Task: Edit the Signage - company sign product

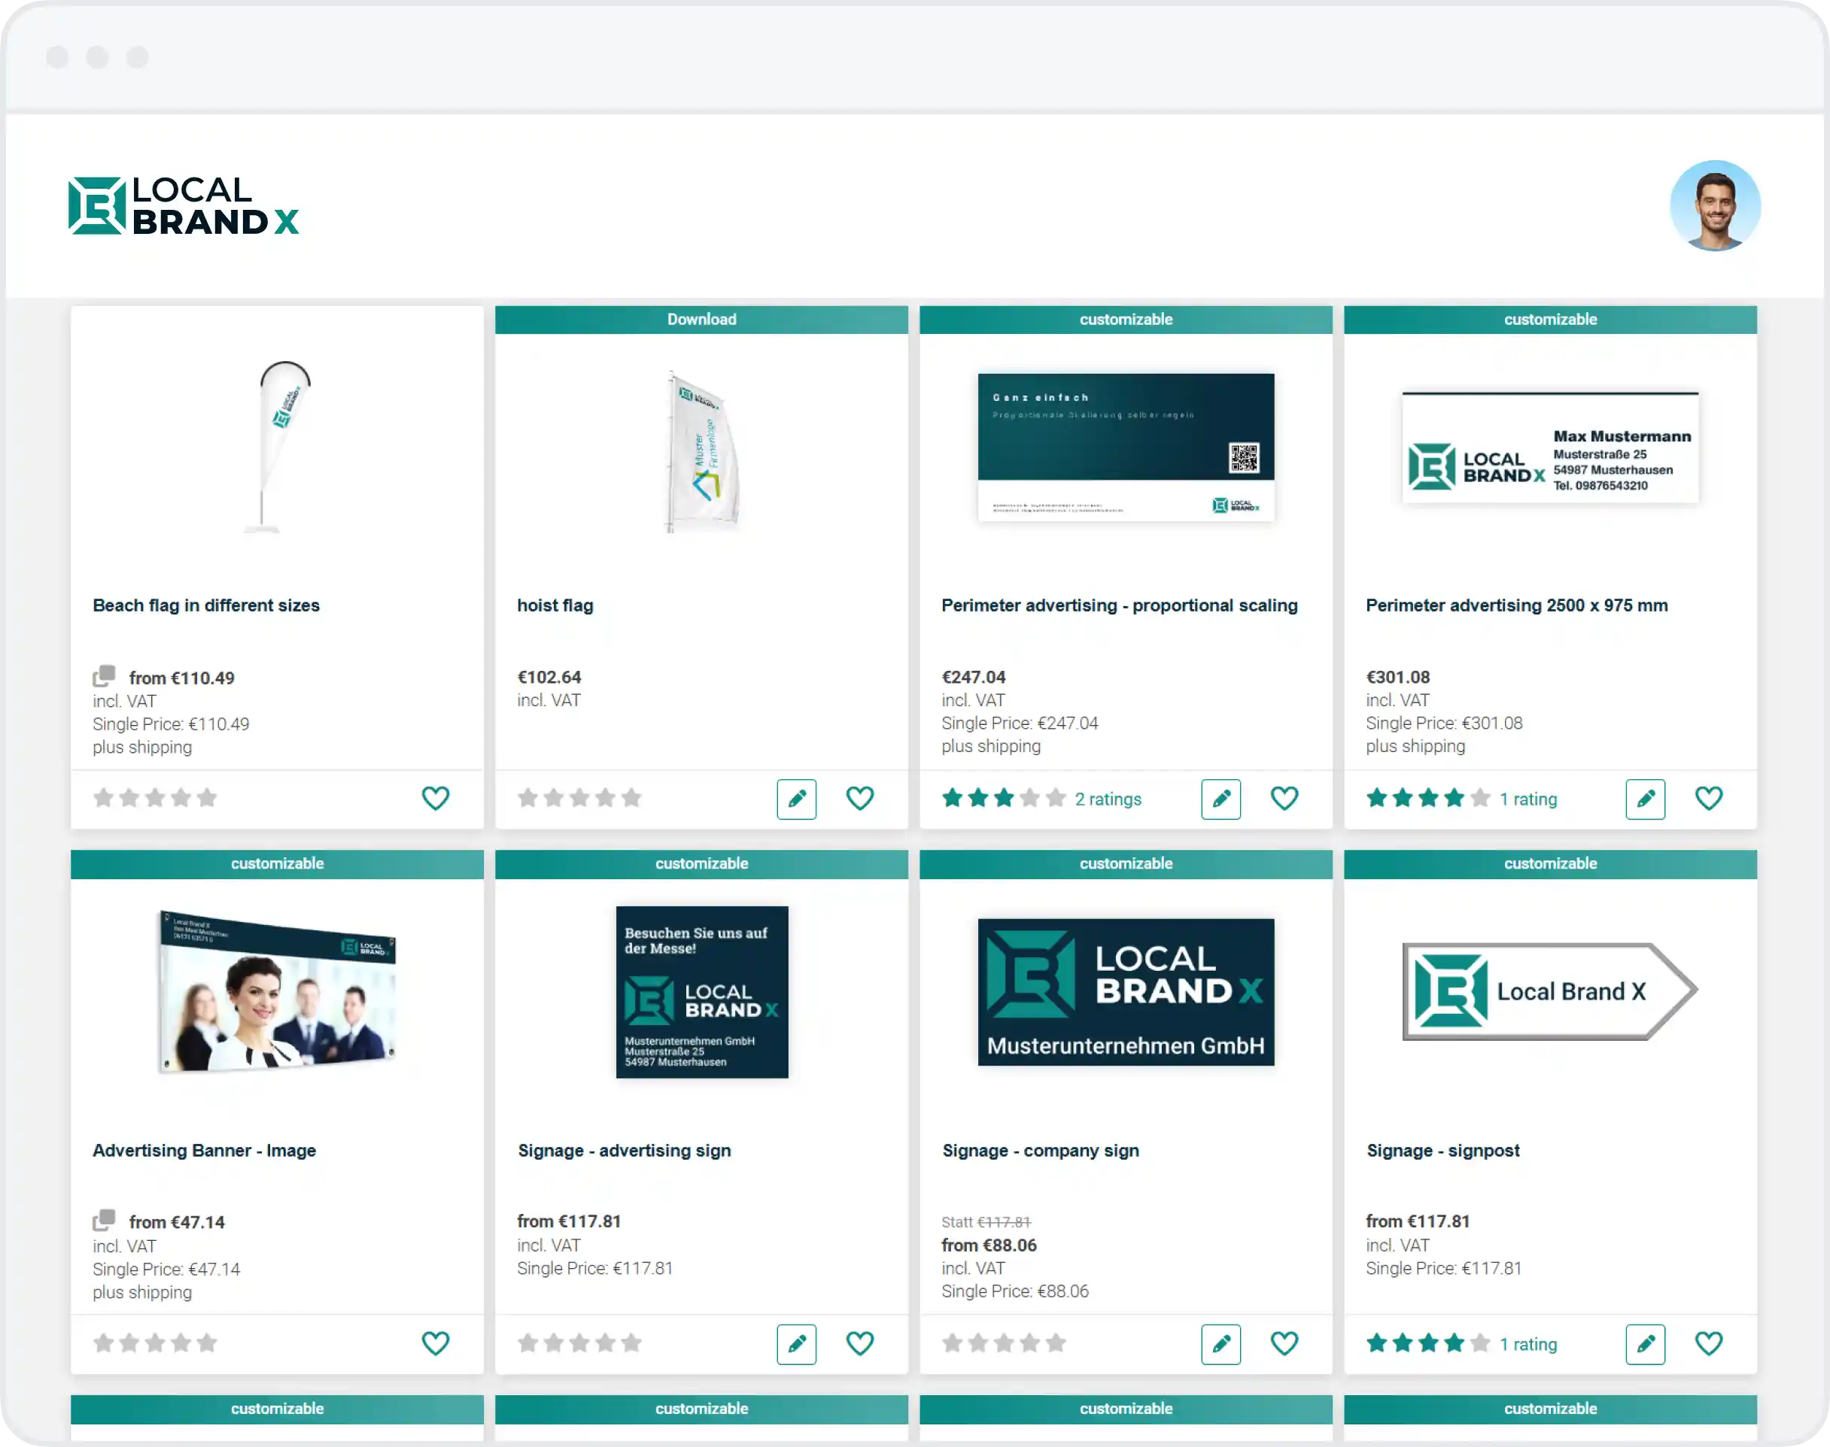Action: 1220,1344
